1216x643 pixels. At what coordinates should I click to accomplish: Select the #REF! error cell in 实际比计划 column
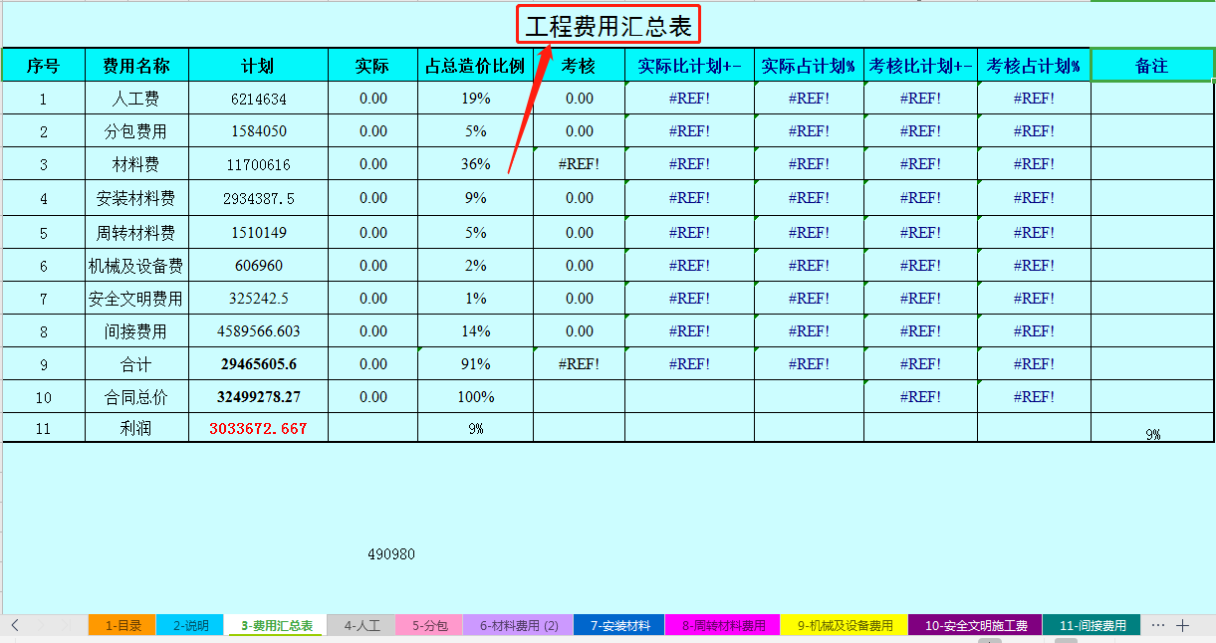688,98
